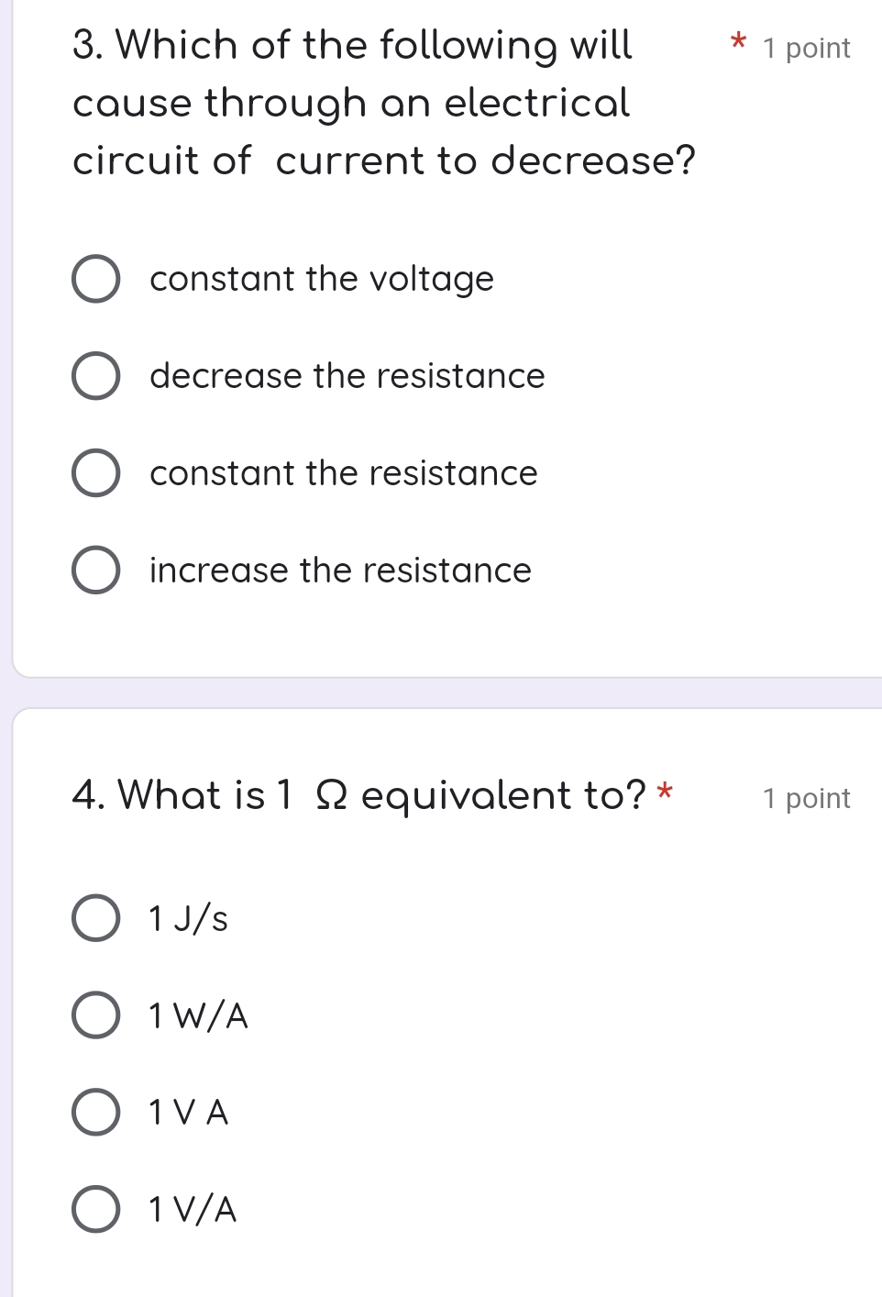Image resolution: width=882 pixels, height=1297 pixels.
Task: Click the red asterisk on question 4
Action: click(x=665, y=793)
